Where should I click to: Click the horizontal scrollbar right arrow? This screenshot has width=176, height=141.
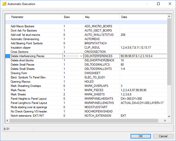tap(165, 121)
